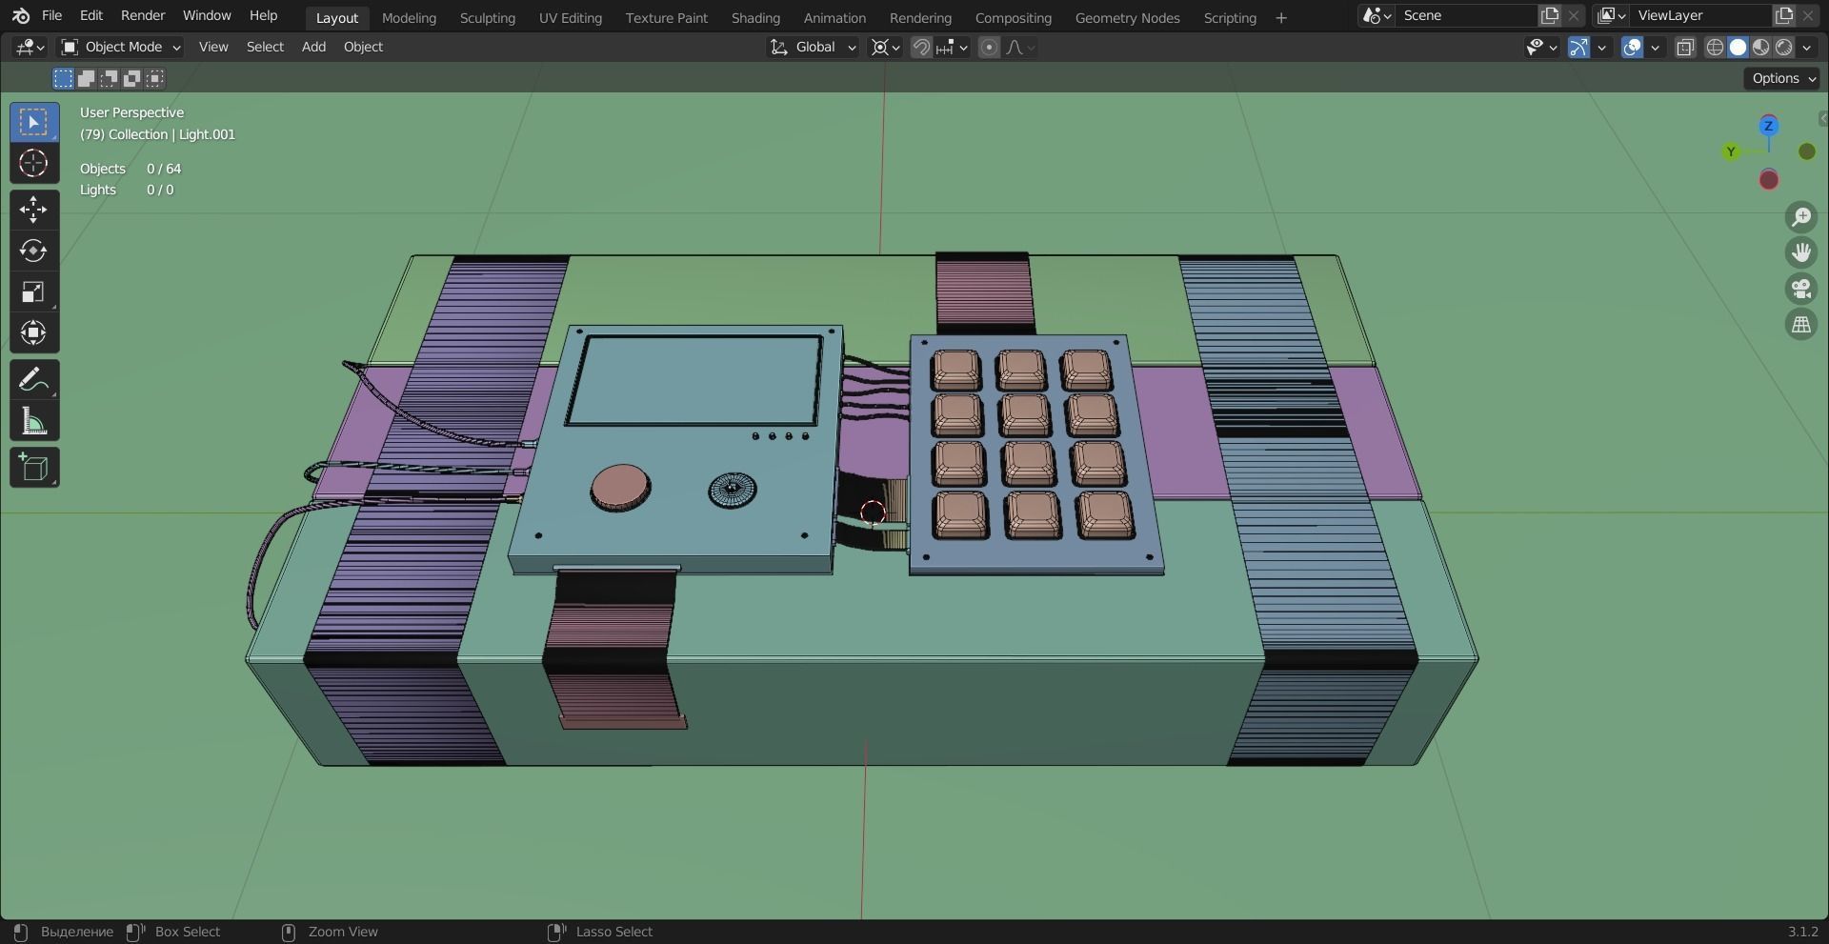Select the Annotate tool
The image size is (1829, 944).
[x=33, y=379]
